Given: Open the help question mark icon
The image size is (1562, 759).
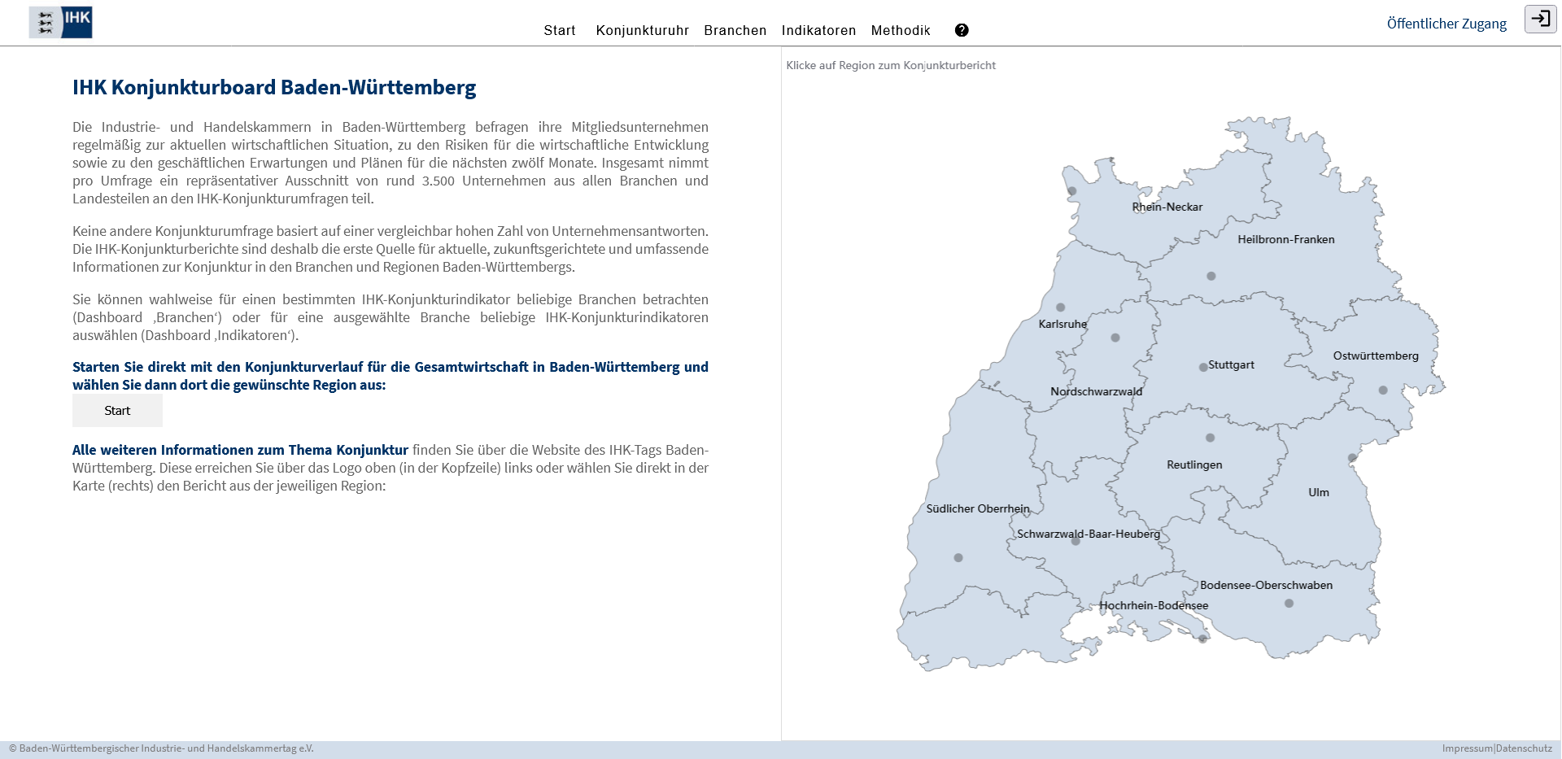Looking at the screenshot, I should pyautogui.click(x=962, y=30).
